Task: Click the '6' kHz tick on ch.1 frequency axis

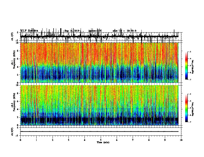Action: (18, 59)
